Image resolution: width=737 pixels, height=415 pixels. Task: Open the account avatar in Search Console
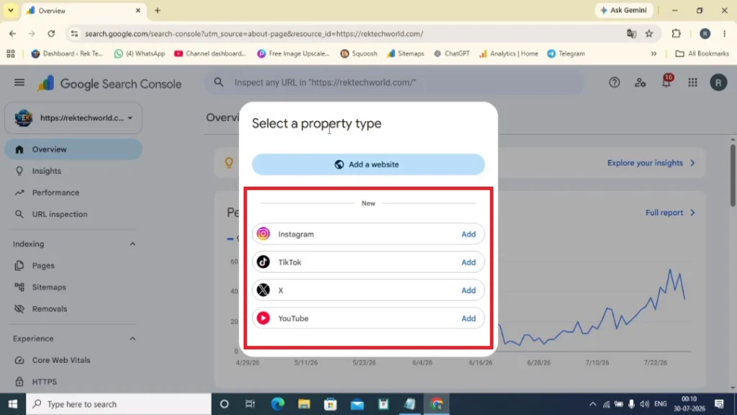[x=718, y=83]
